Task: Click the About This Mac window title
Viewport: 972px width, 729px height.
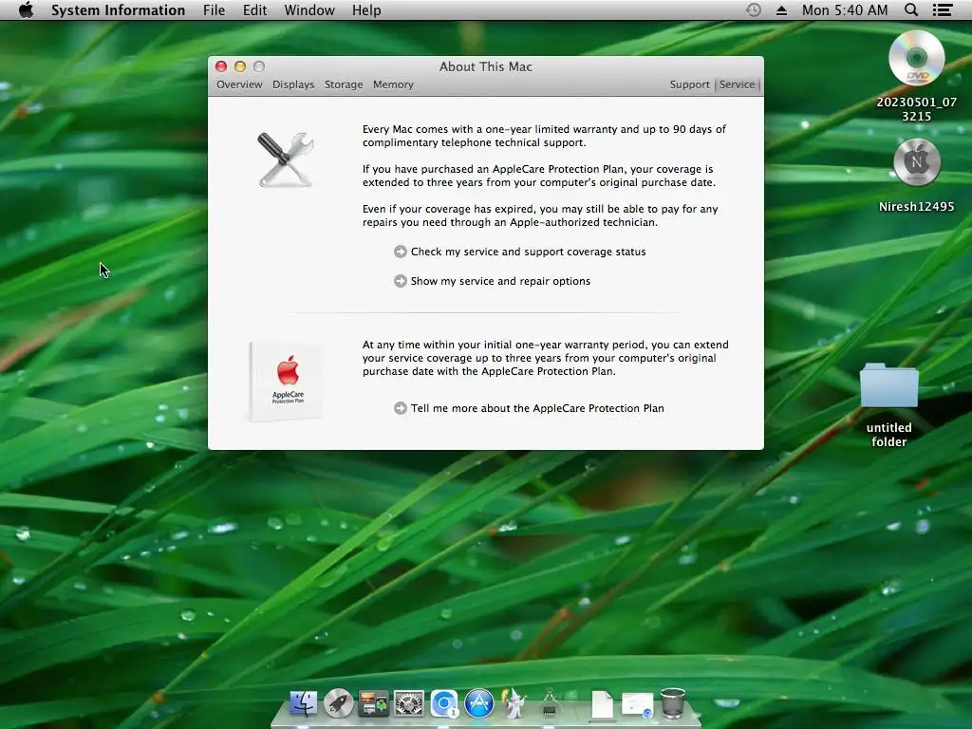Action: pyautogui.click(x=485, y=66)
